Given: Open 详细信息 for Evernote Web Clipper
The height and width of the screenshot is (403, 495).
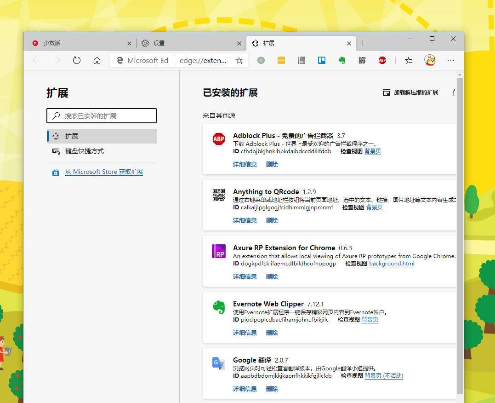Looking at the screenshot, I should [x=245, y=333].
